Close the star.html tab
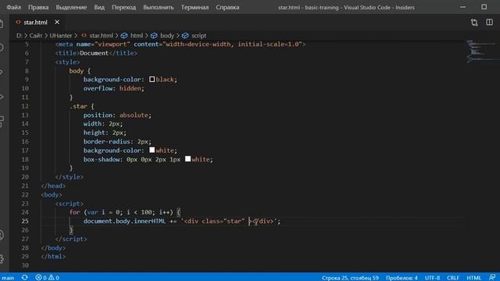 57,22
